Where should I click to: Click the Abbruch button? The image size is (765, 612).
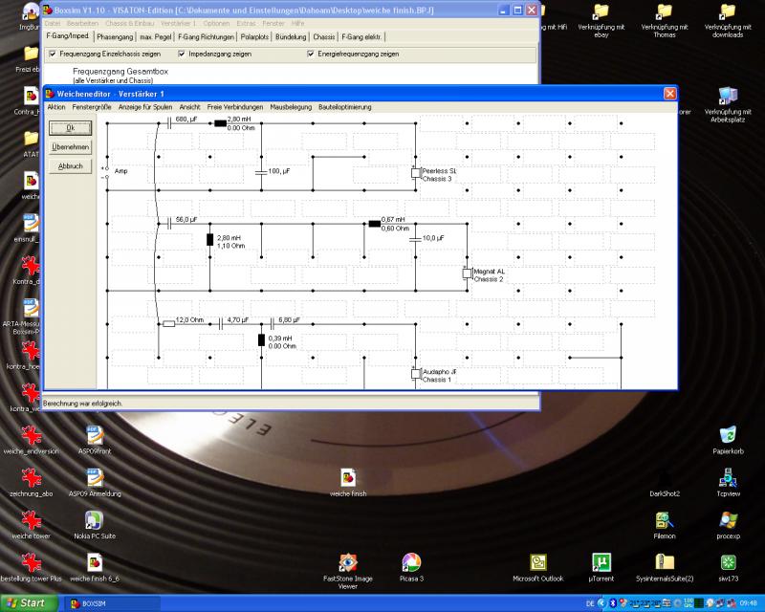(70, 166)
